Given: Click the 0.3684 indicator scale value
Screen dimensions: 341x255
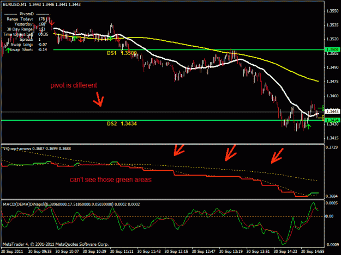Looking at the screenshot, I should point(332,196).
